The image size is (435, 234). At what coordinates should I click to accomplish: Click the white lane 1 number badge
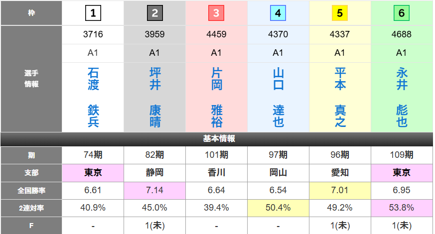tap(93, 13)
